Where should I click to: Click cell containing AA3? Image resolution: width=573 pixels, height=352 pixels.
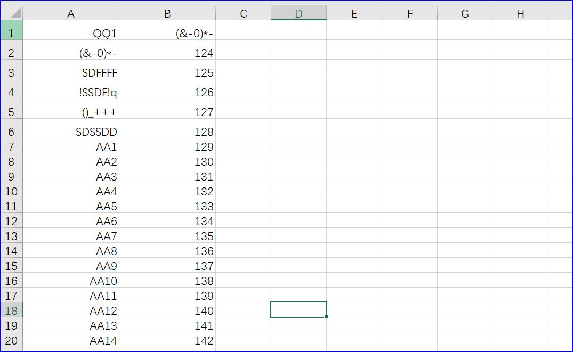(x=71, y=176)
